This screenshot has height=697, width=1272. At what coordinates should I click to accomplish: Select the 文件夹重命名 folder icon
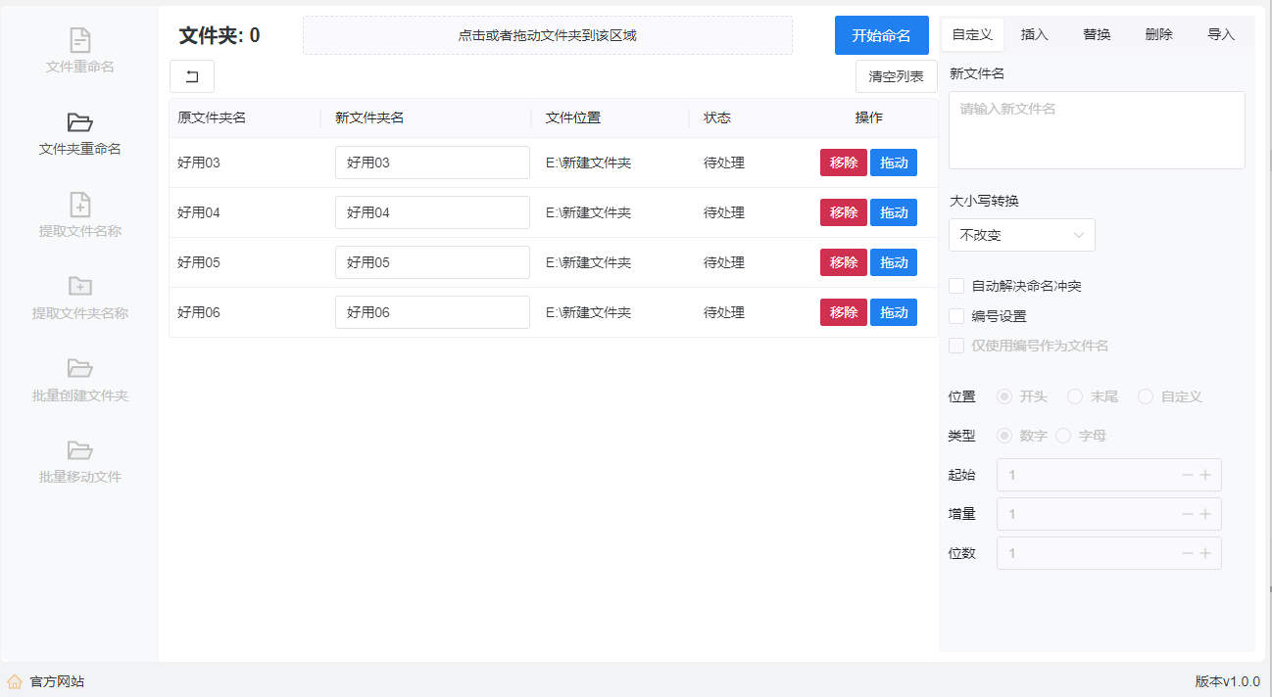point(79,123)
